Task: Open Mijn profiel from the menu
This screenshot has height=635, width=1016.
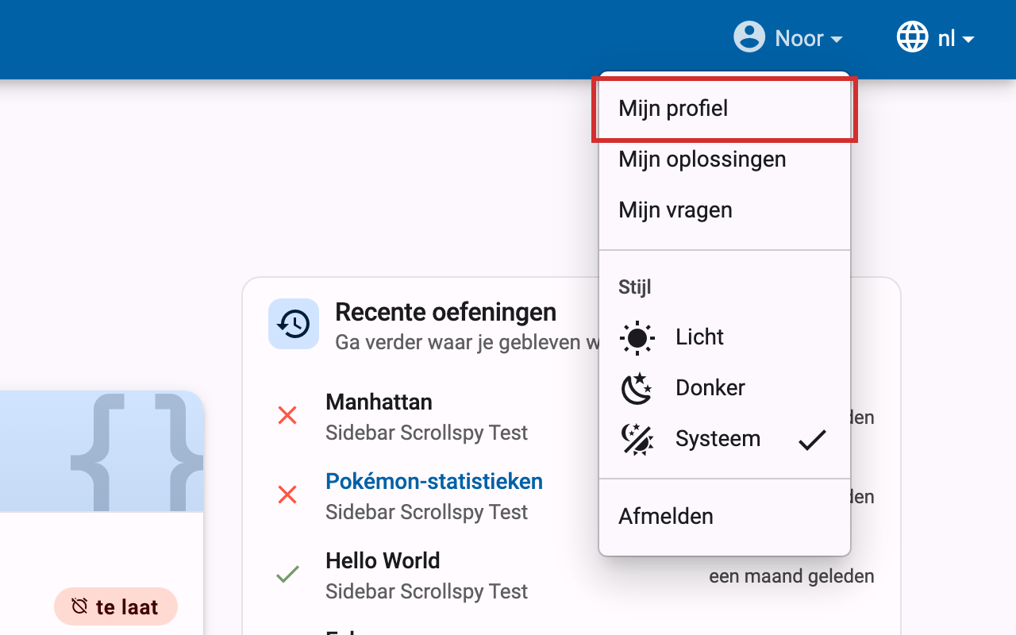Action: tap(725, 109)
